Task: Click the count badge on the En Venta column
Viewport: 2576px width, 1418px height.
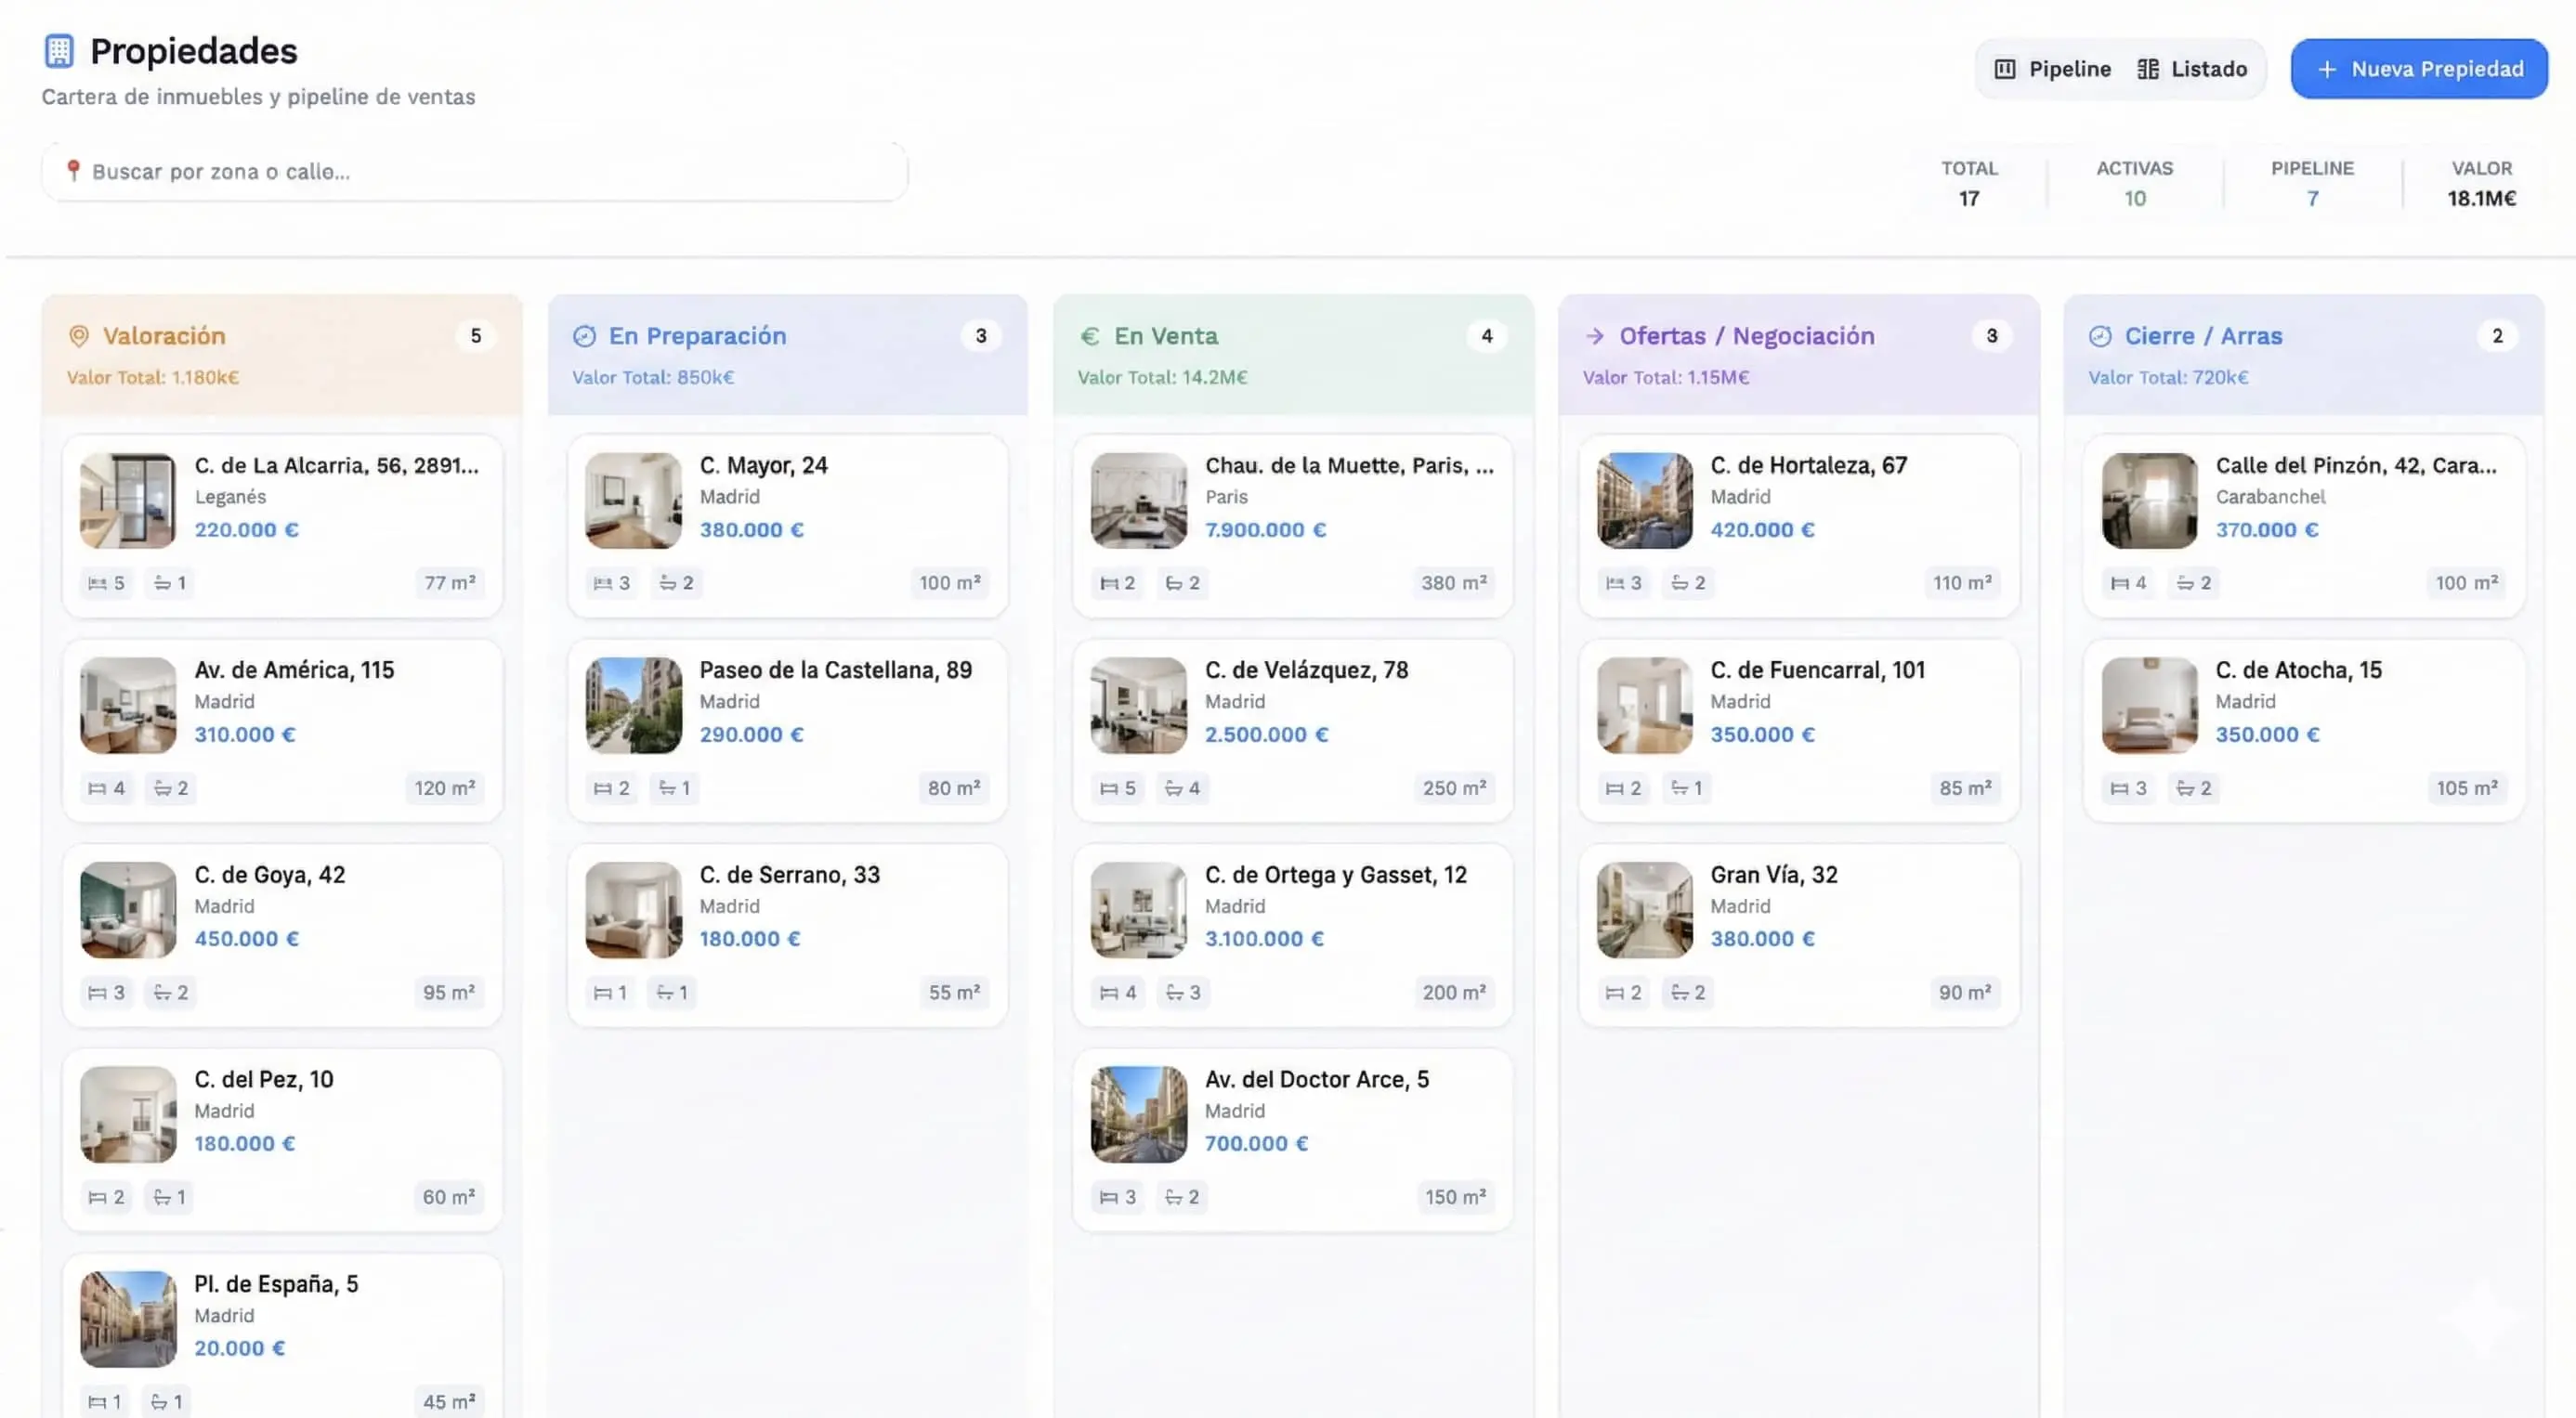Action: [1487, 336]
